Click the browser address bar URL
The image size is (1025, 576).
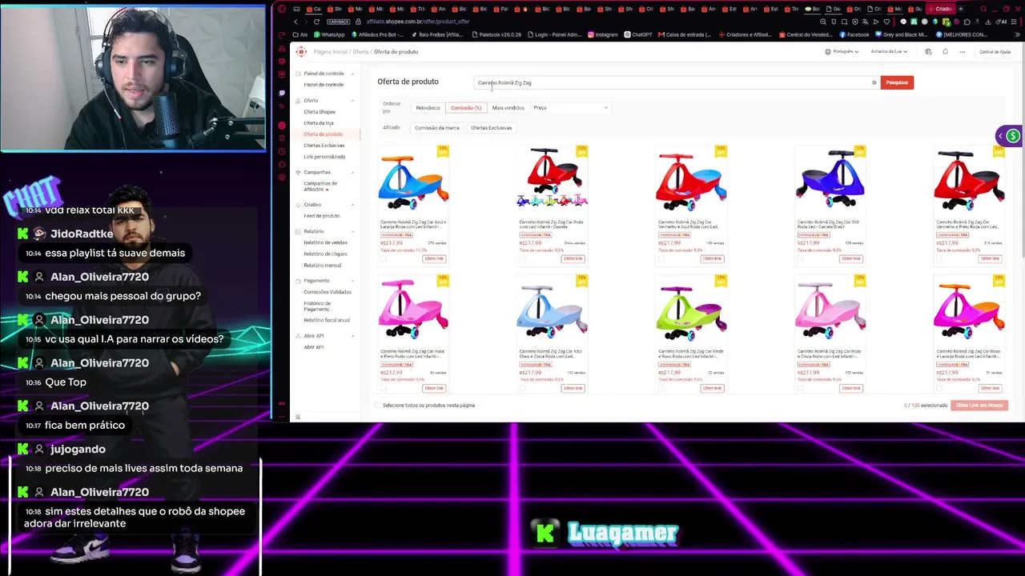pos(418,22)
